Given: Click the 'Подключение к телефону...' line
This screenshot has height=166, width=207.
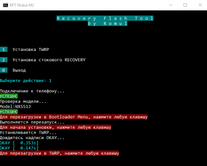Looking at the screenshot, I should point(32,91).
